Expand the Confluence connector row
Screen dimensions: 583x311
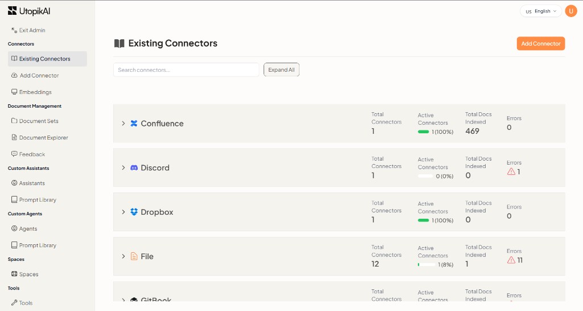pyautogui.click(x=124, y=123)
